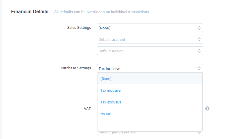The width and height of the screenshot is (236, 139).
Task: Click the arrow icon on Default account field
Action: click(x=199, y=39)
